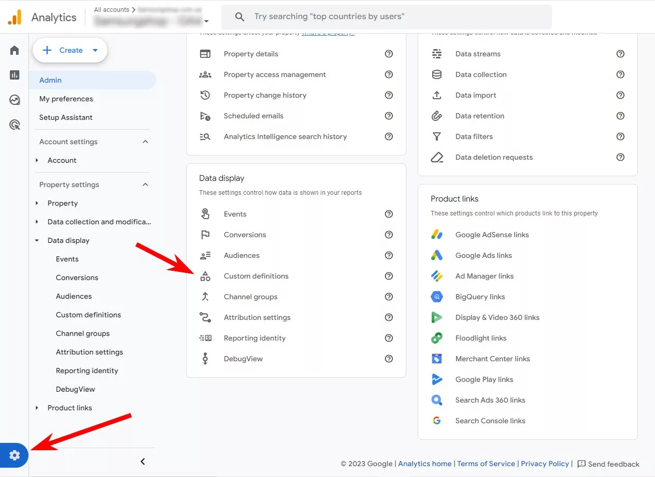Open the account selector dropdown arrow
This screenshot has width=655, height=477.
coord(206,21)
